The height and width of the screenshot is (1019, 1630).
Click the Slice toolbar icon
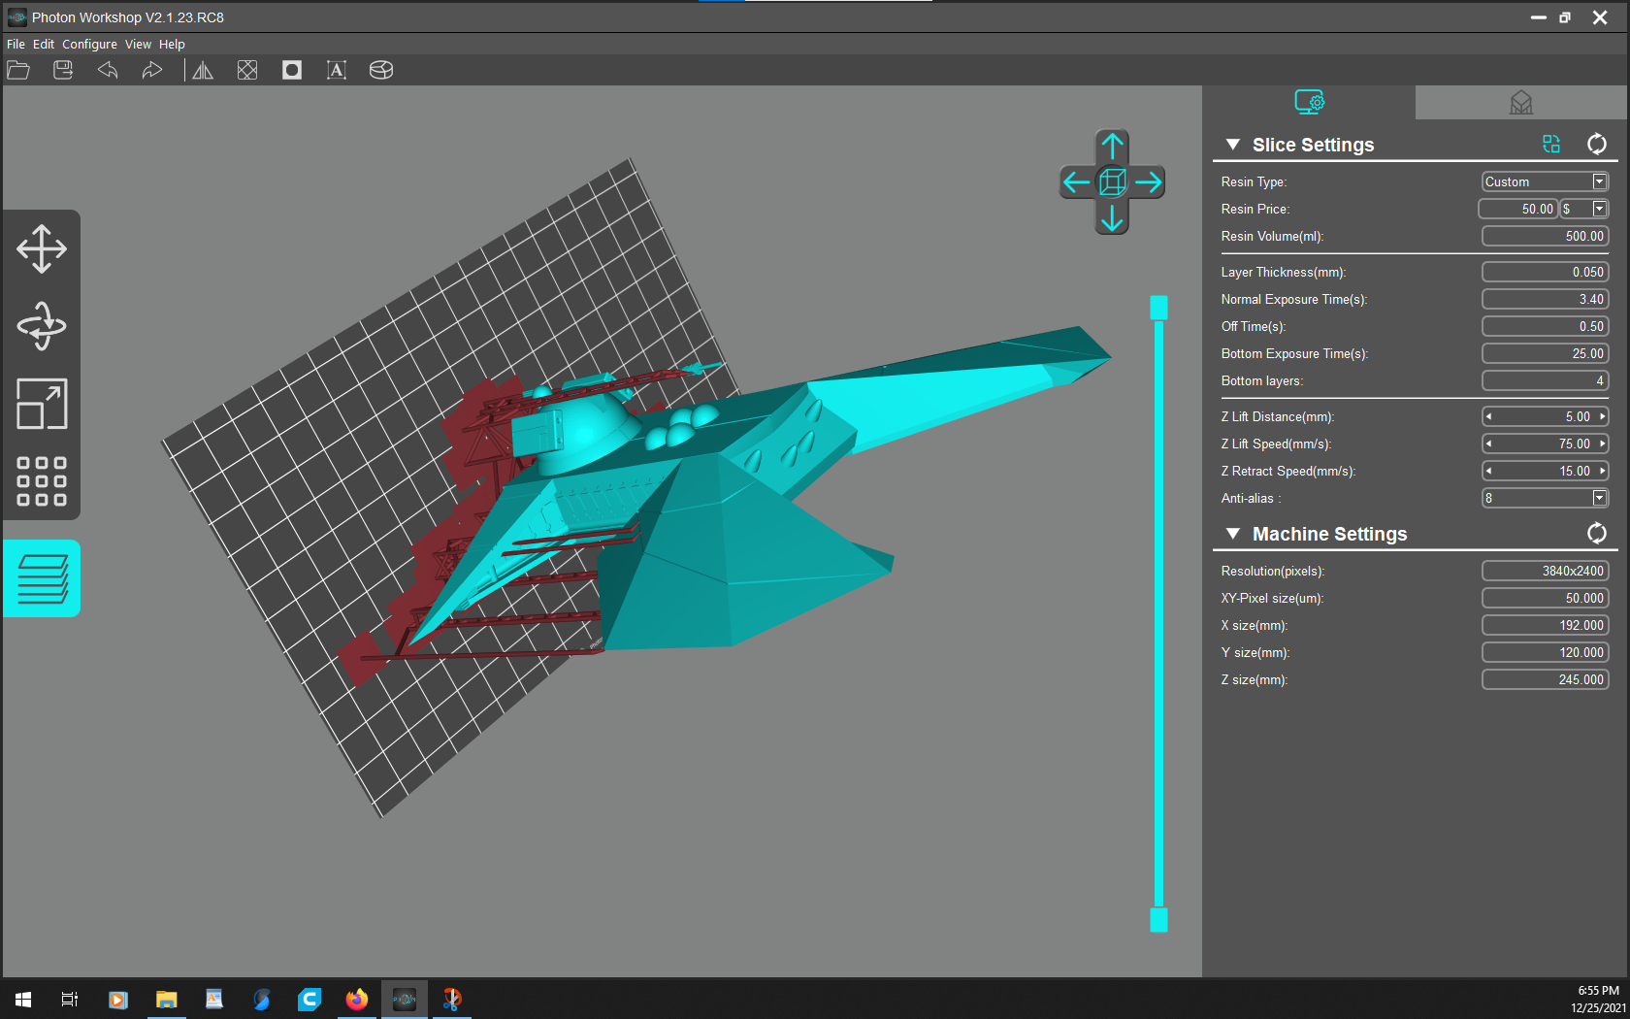pyautogui.click(x=380, y=69)
